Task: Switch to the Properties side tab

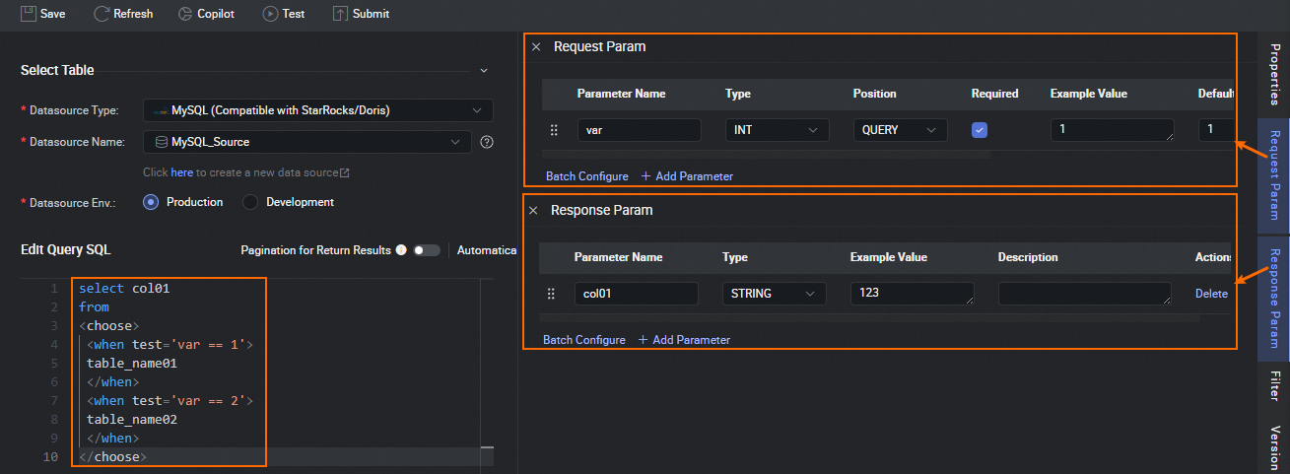Action: [x=1273, y=74]
